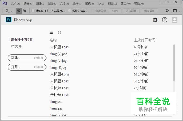Click the Photoshop logo on start screen
Viewport: 183px width, 121px height.
coord(9,20)
